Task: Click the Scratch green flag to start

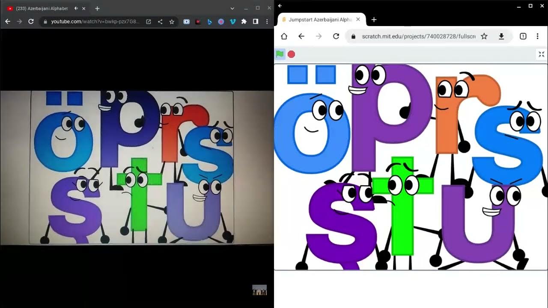Action: click(x=280, y=54)
